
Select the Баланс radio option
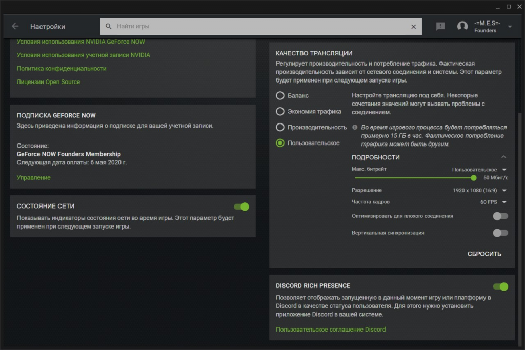(x=280, y=95)
